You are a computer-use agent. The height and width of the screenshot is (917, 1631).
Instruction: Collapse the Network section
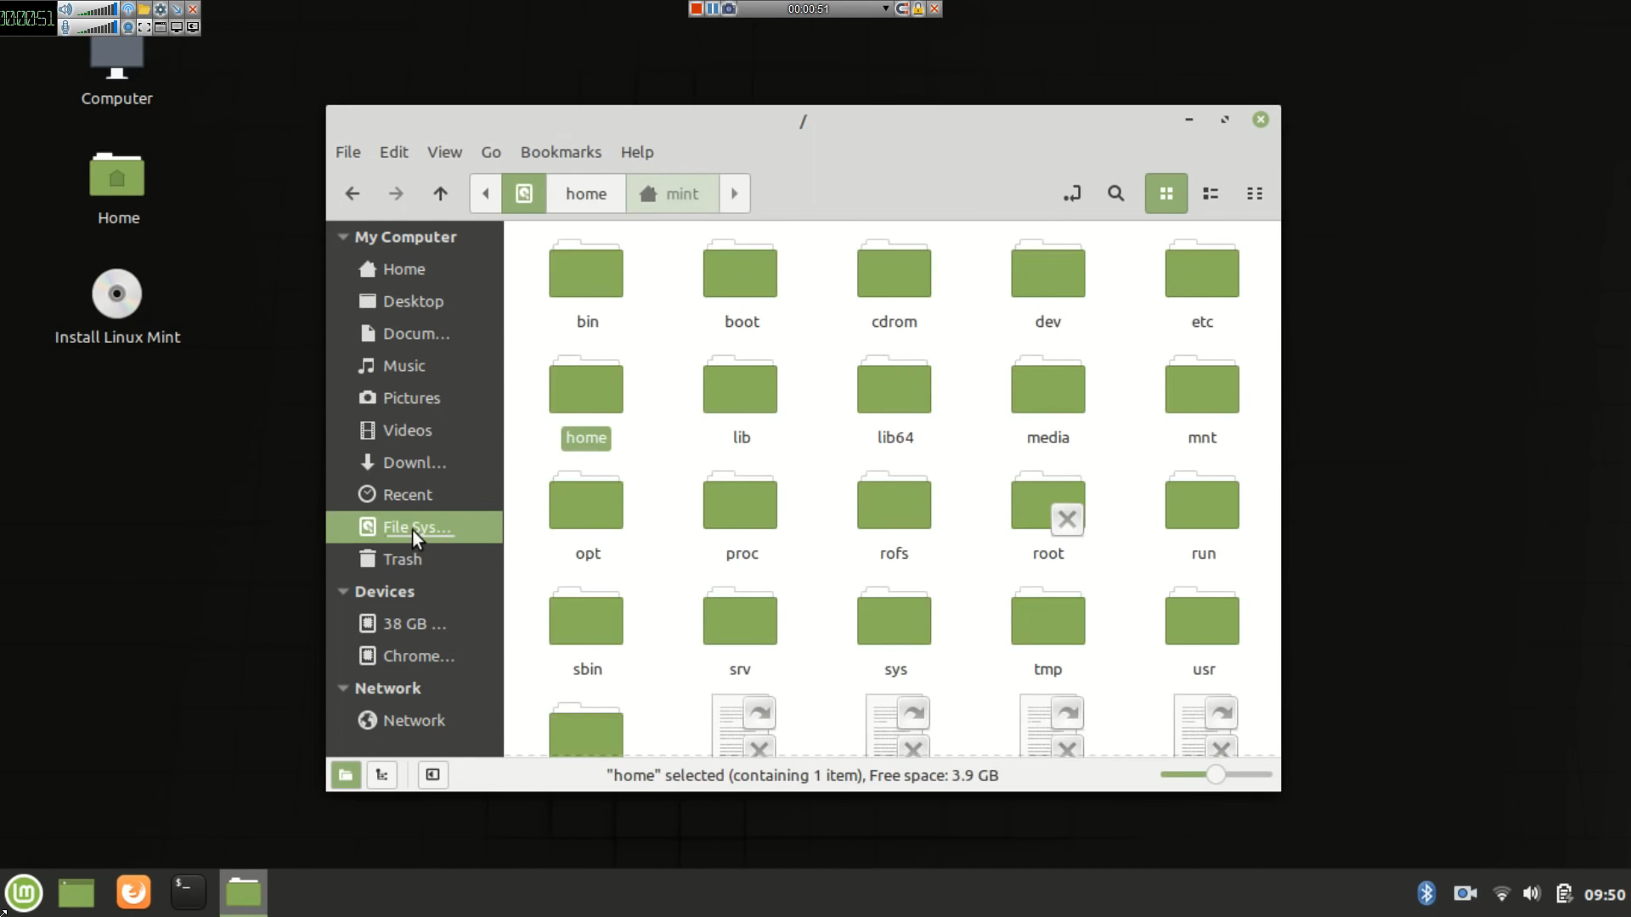(343, 689)
